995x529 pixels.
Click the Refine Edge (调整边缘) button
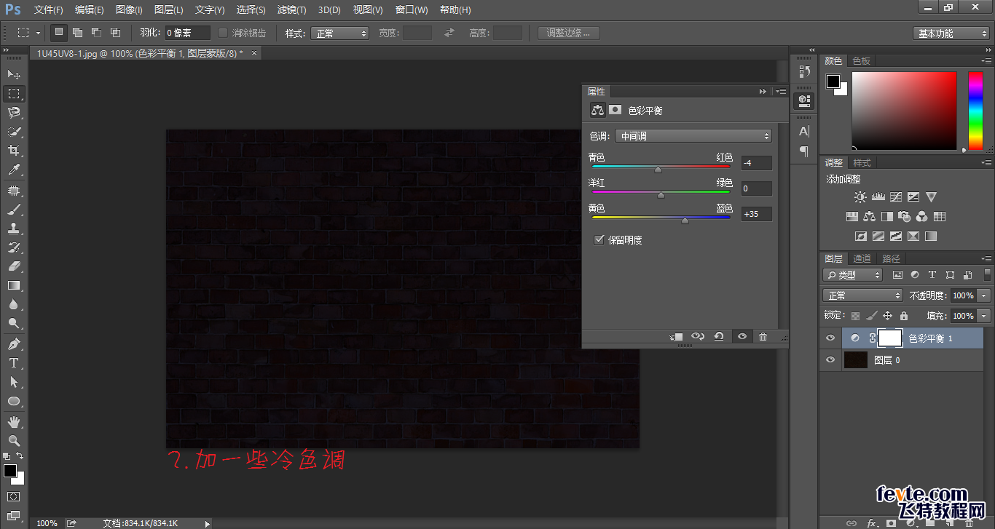(x=569, y=33)
